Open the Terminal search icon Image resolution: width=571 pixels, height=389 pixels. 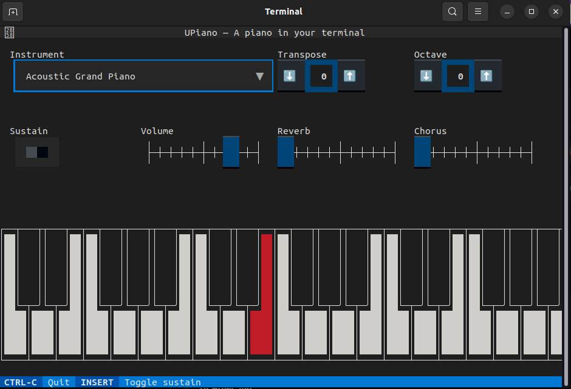tap(453, 12)
